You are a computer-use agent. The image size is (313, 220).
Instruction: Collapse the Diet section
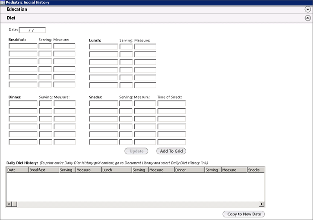[307, 18]
